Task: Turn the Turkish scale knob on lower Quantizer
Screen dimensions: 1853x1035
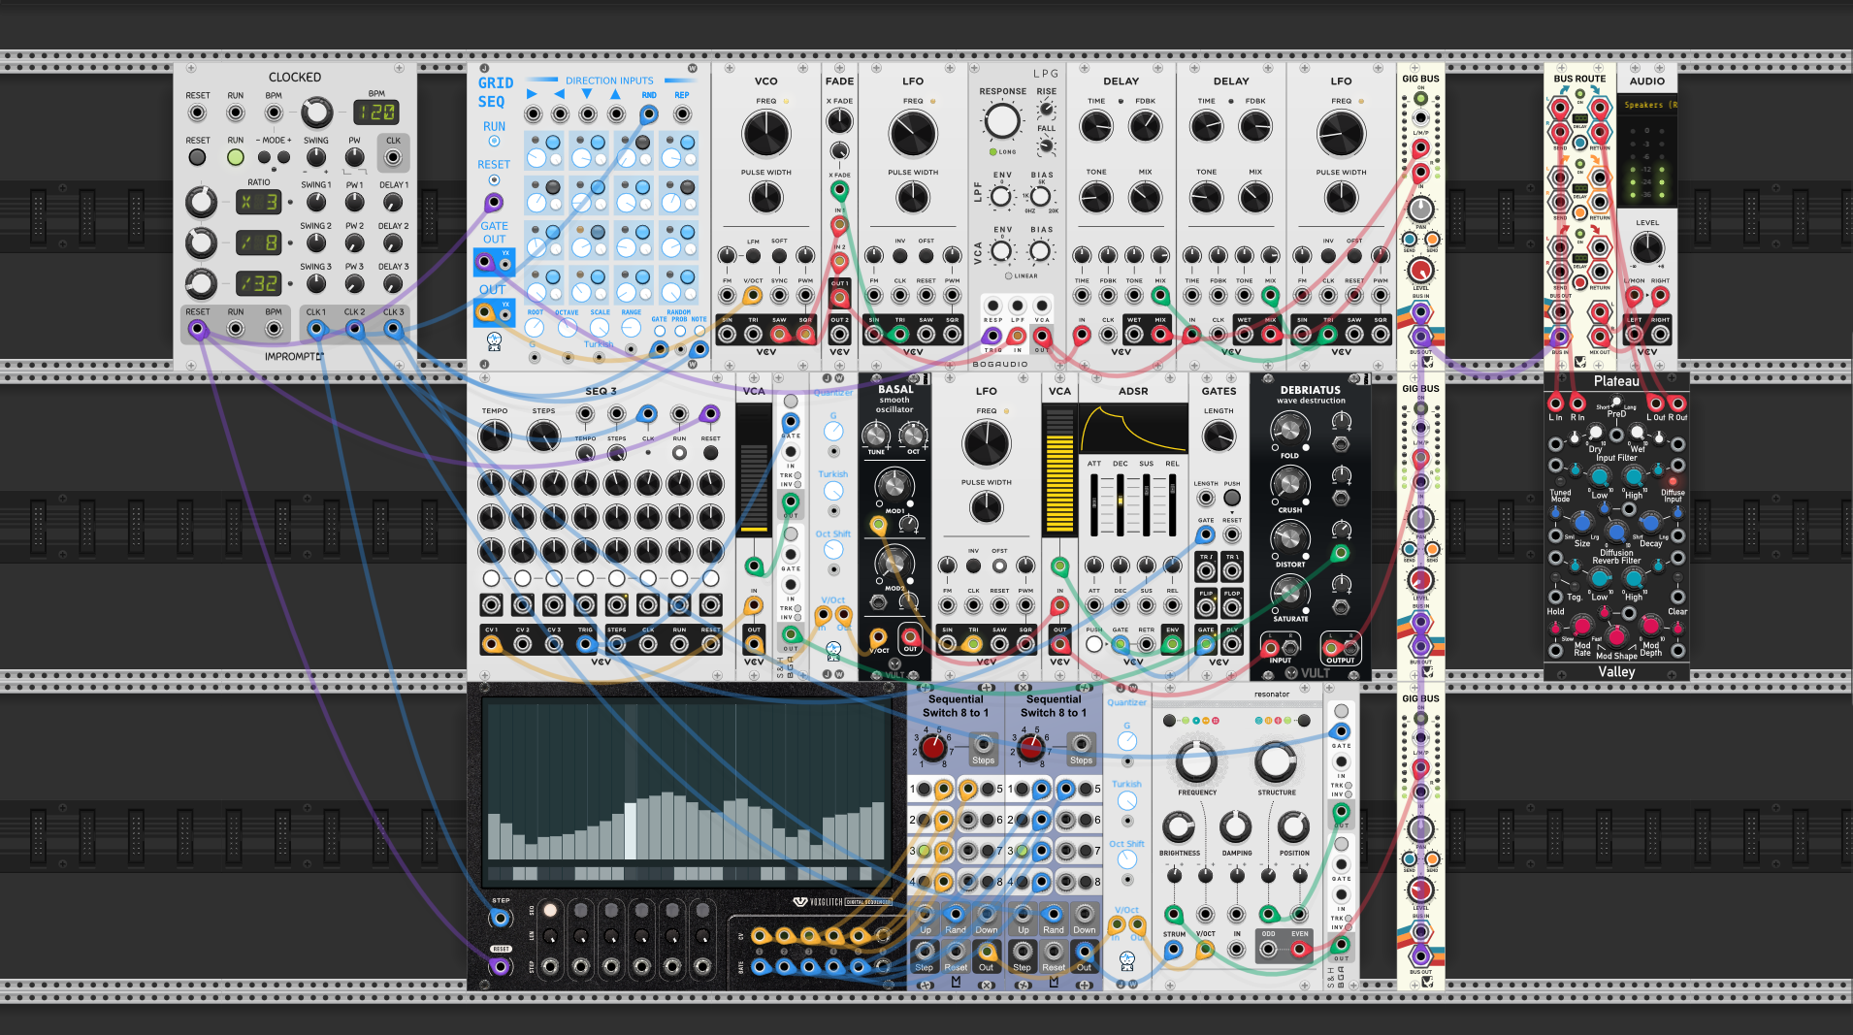Action: coord(1126,800)
